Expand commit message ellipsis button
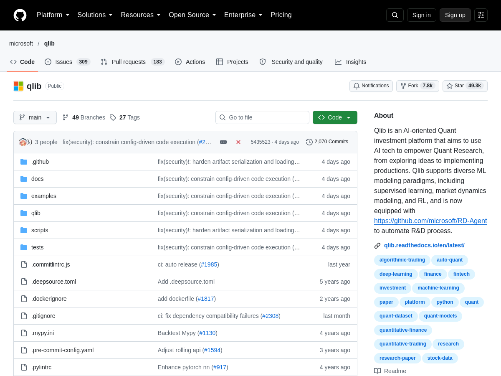Viewport: 501px width, 376px height. (x=223, y=142)
